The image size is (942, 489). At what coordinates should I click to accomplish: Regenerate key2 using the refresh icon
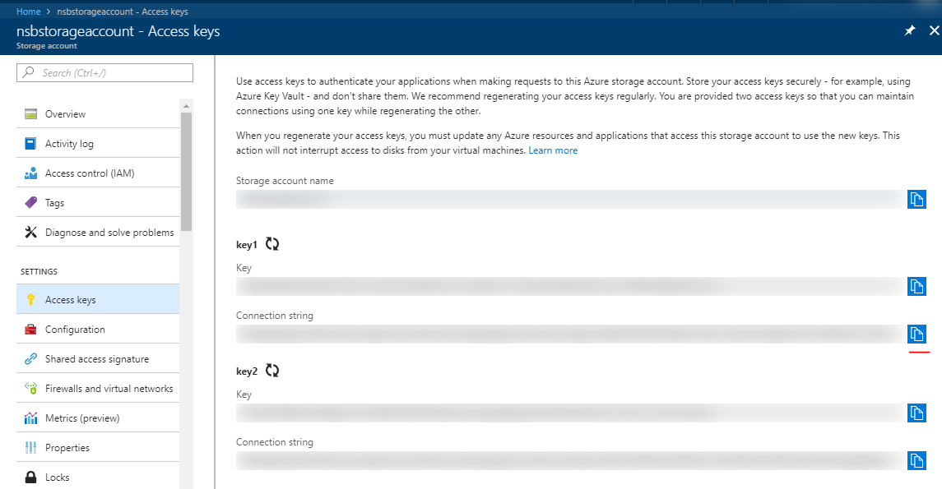[272, 370]
